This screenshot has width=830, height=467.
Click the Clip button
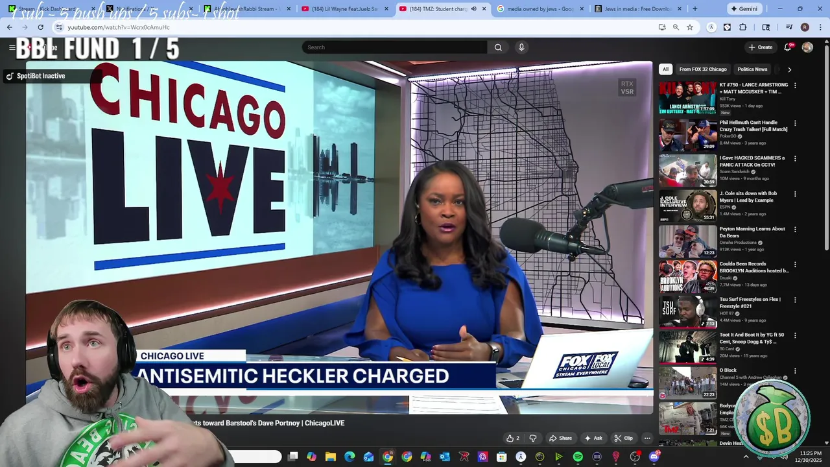[x=623, y=438]
